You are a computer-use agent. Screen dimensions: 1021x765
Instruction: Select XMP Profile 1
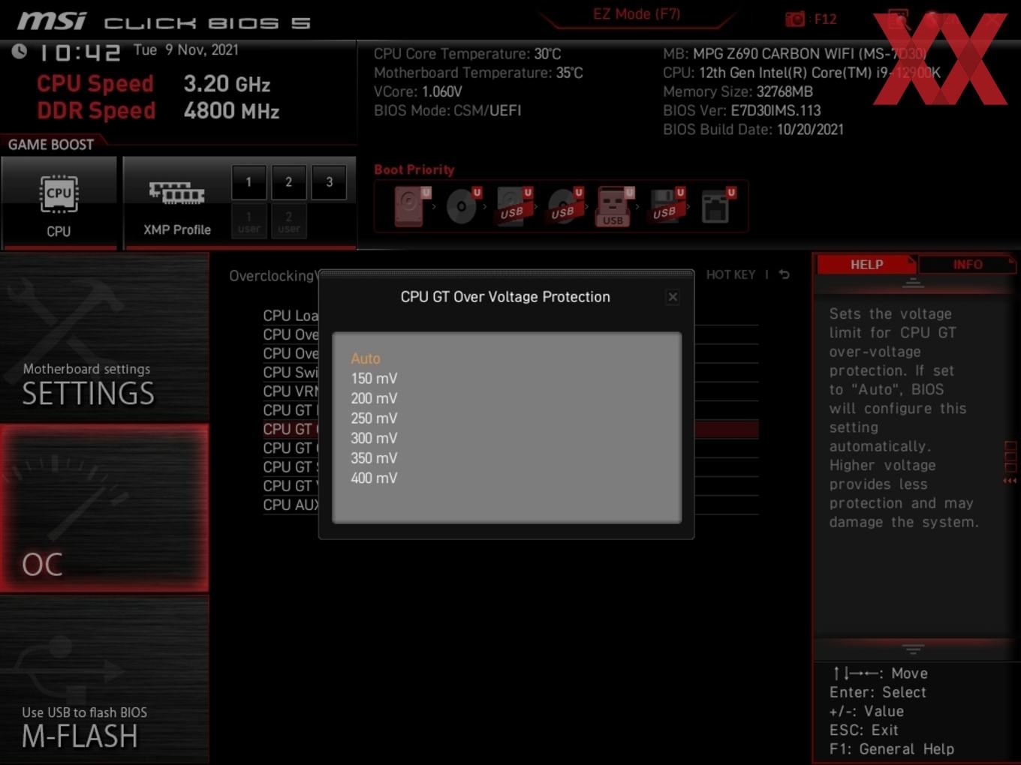coord(248,182)
